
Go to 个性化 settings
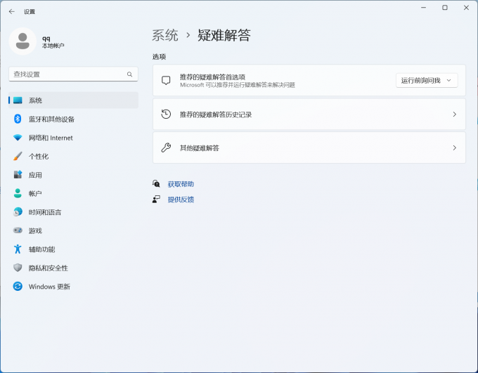coord(74,157)
